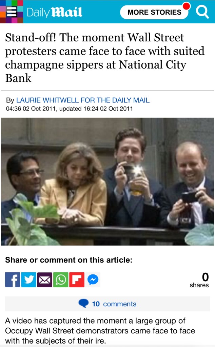Open search with the magnifying glass icon
This screenshot has height=347, width=215.
[202, 12]
